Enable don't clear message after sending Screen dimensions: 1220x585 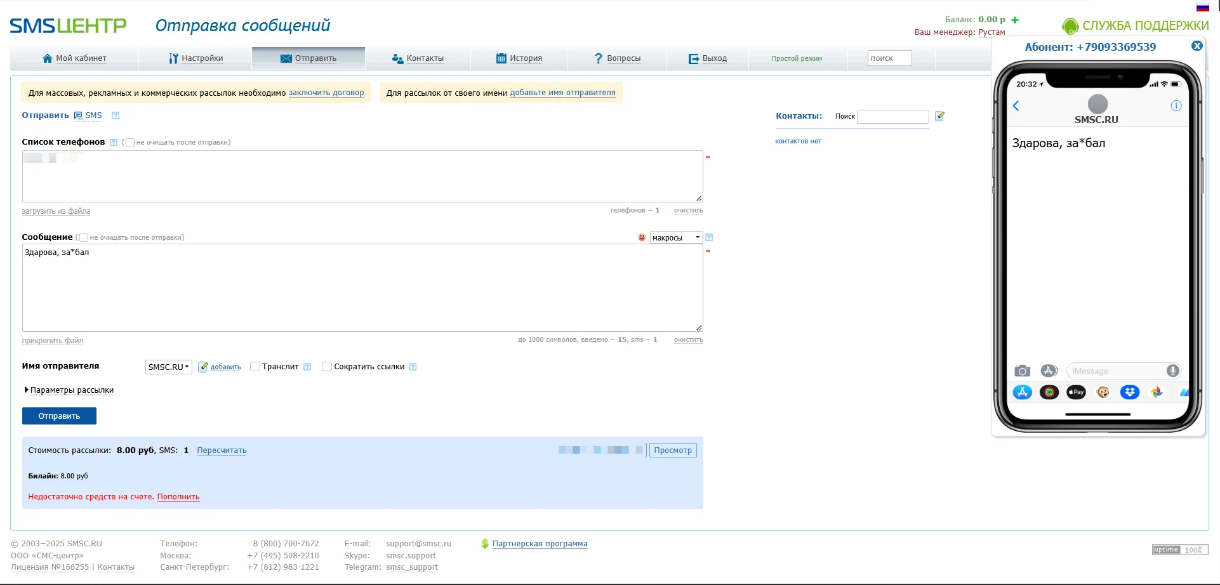click(84, 238)
